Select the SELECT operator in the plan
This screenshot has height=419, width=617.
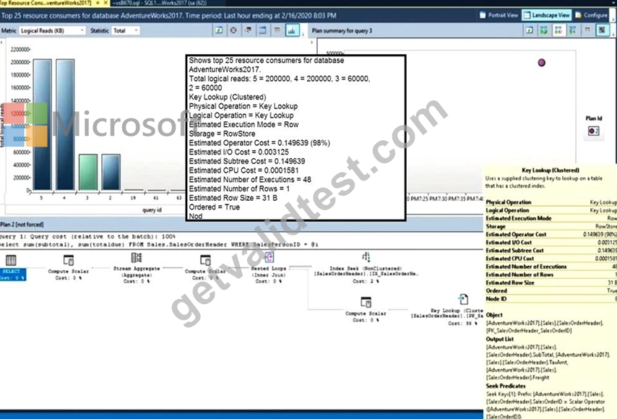(12, 267)
